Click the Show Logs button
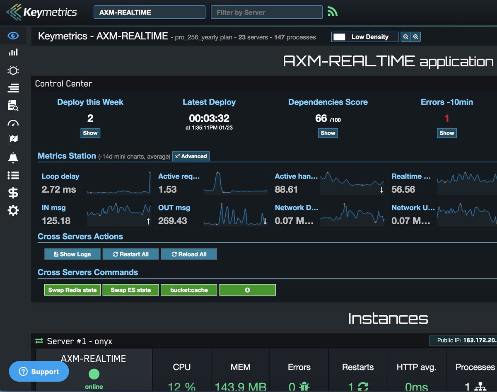The height and width of the screenshot is (392, 497). tap(72, 254)
